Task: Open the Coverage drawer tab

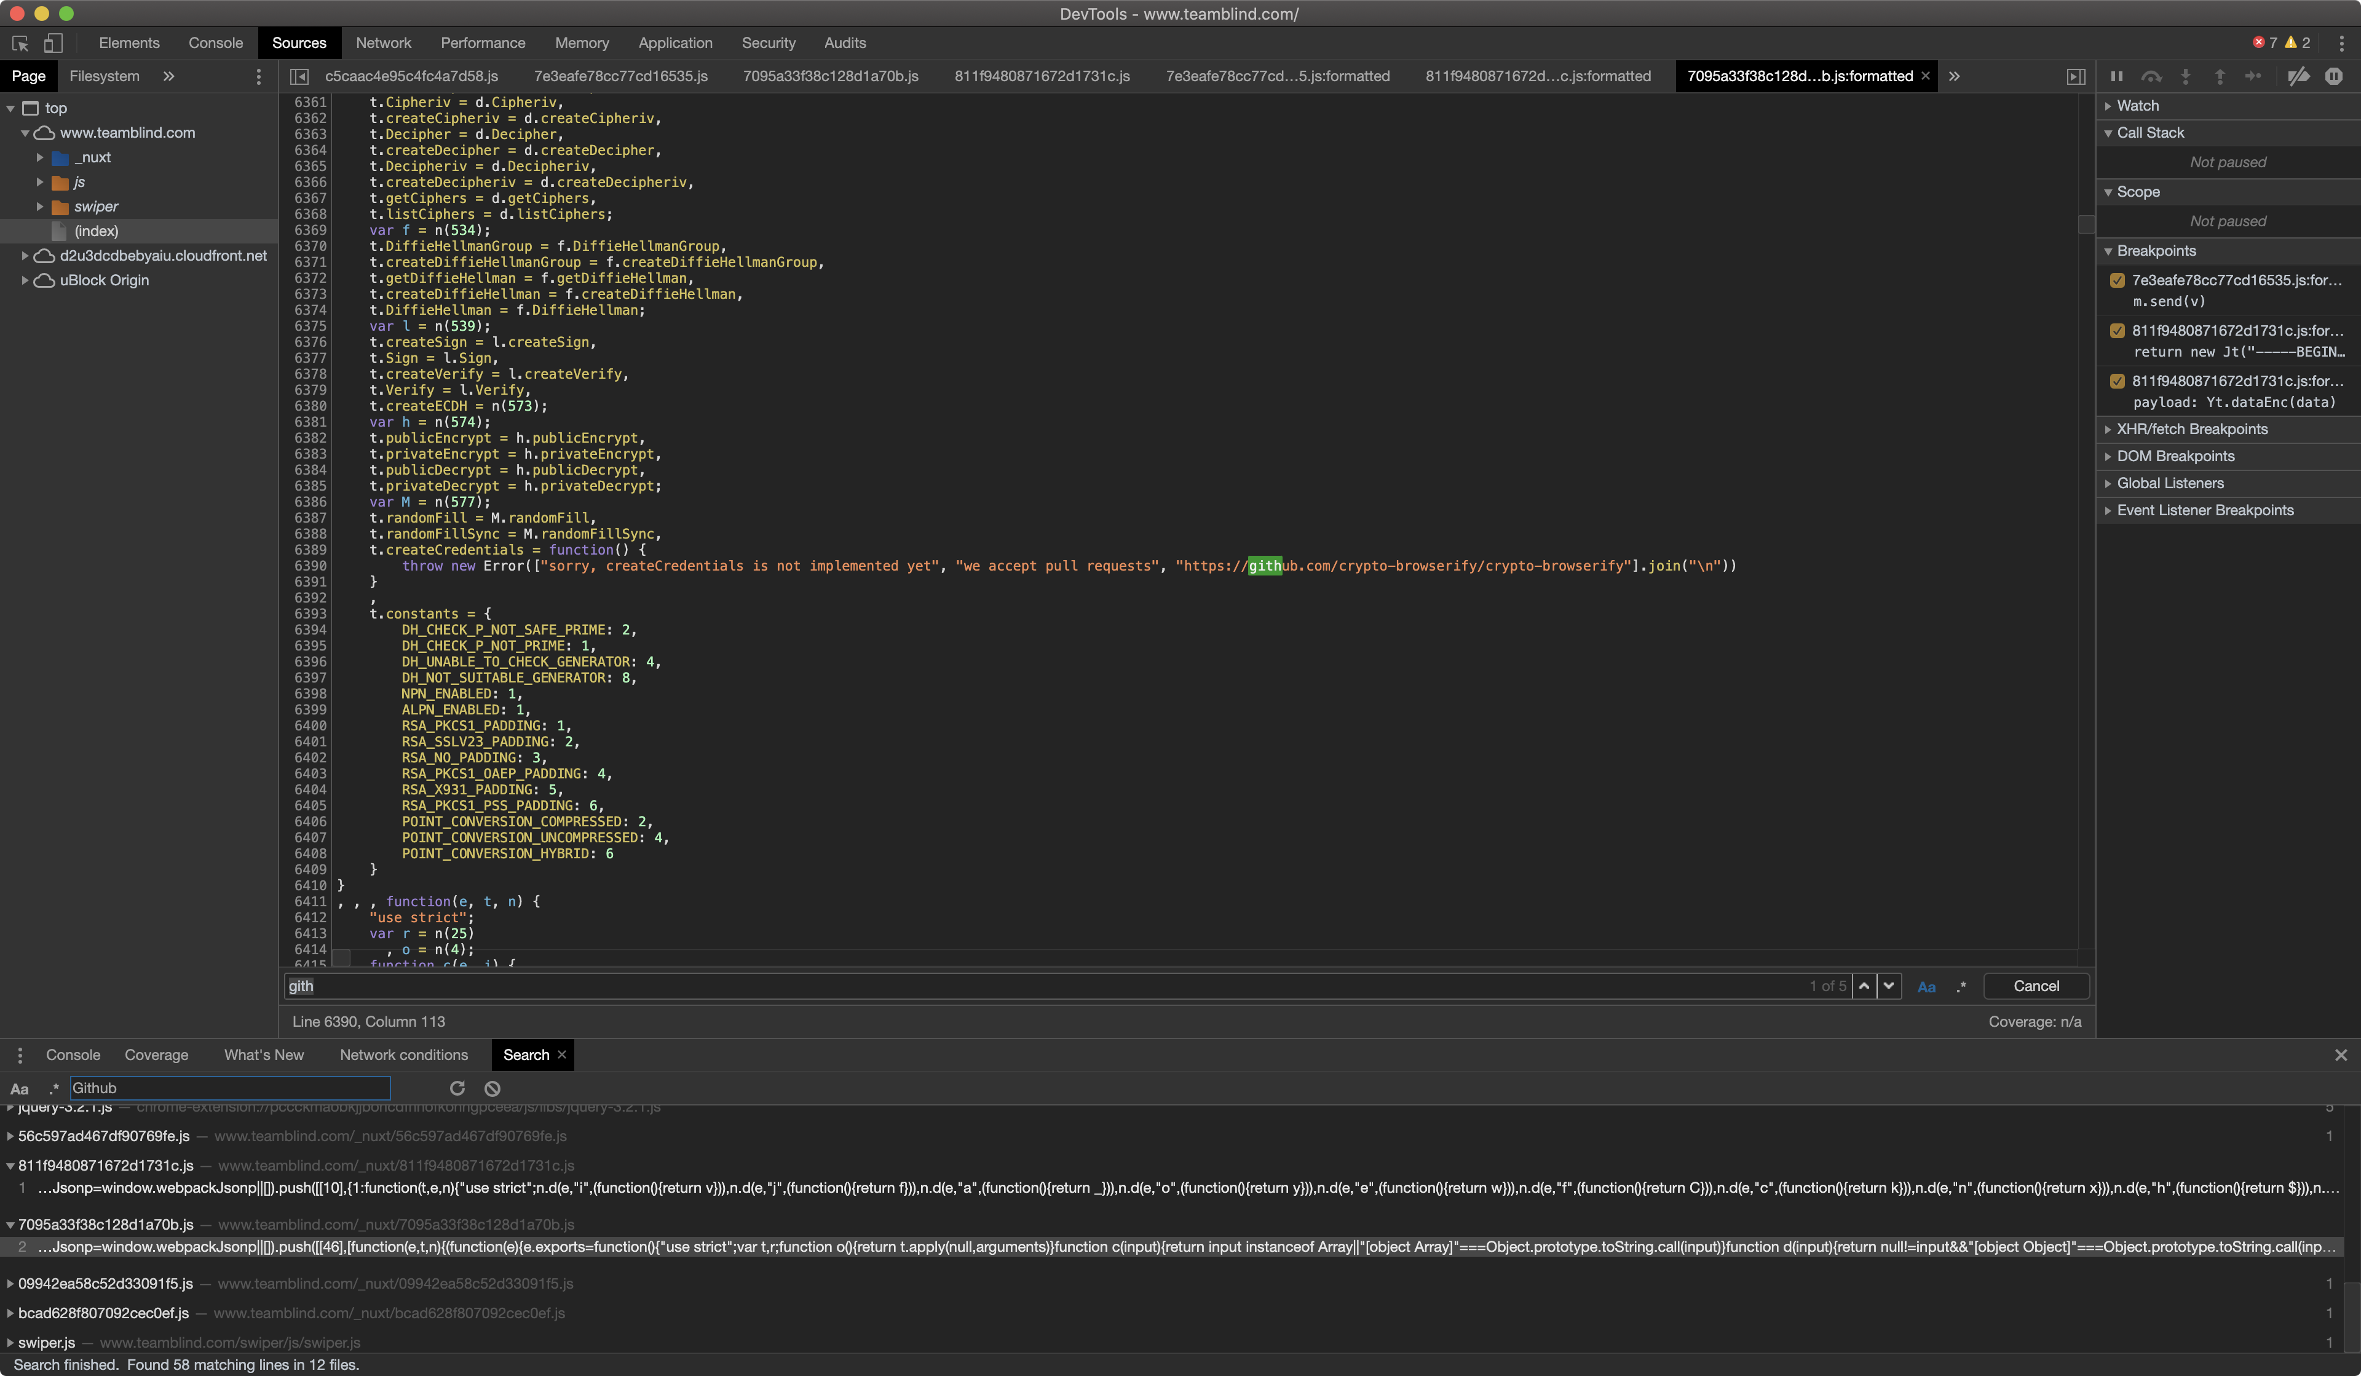Action: [x=156, y=1054]
